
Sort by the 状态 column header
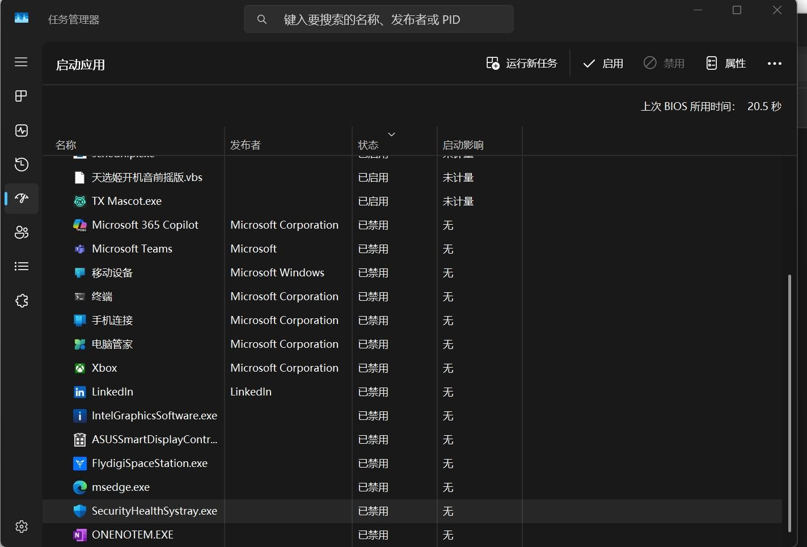tap(369, 145)
